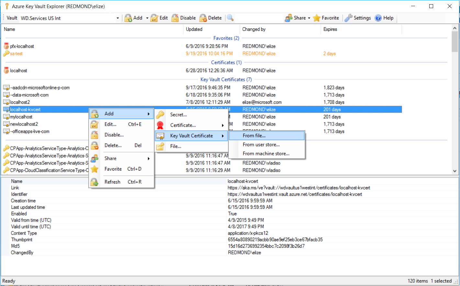Click the Edit icon in context menu

point(95,124)
